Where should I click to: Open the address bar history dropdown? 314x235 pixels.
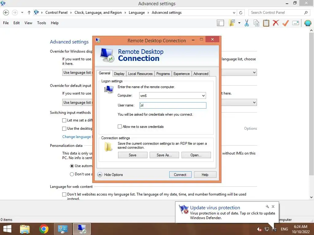click(x=234, y=13)
